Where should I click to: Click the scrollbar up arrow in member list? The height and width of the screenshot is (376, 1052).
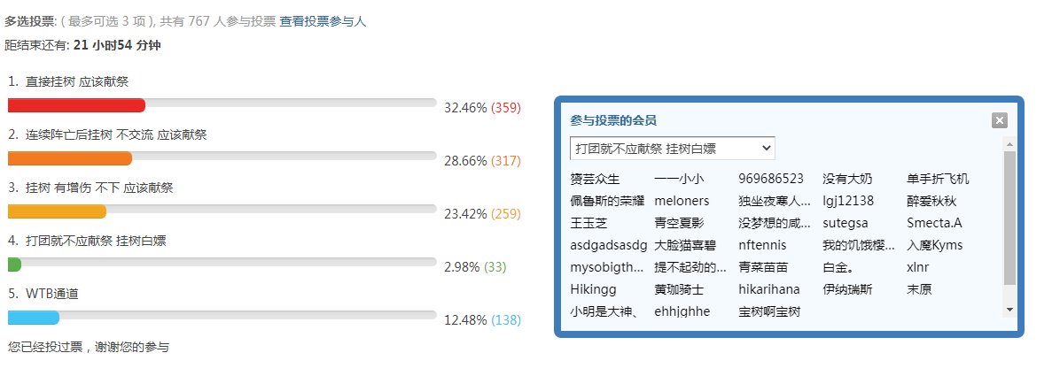[x=1009, y=144]
